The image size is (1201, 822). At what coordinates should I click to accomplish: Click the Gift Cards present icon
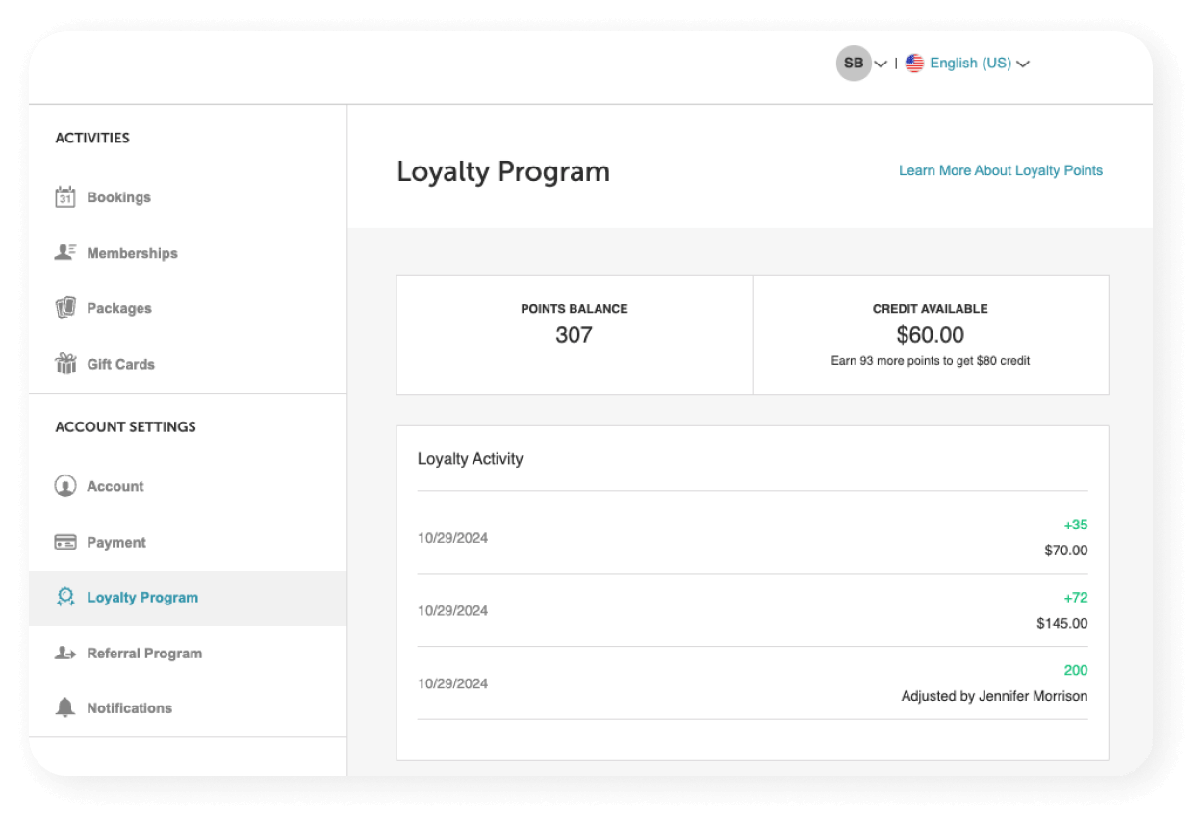[x=65, y=364]
